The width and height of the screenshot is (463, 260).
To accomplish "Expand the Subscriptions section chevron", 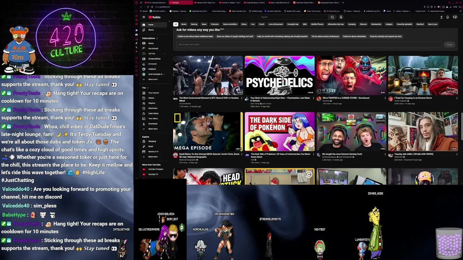I will (x=157, y=38).
